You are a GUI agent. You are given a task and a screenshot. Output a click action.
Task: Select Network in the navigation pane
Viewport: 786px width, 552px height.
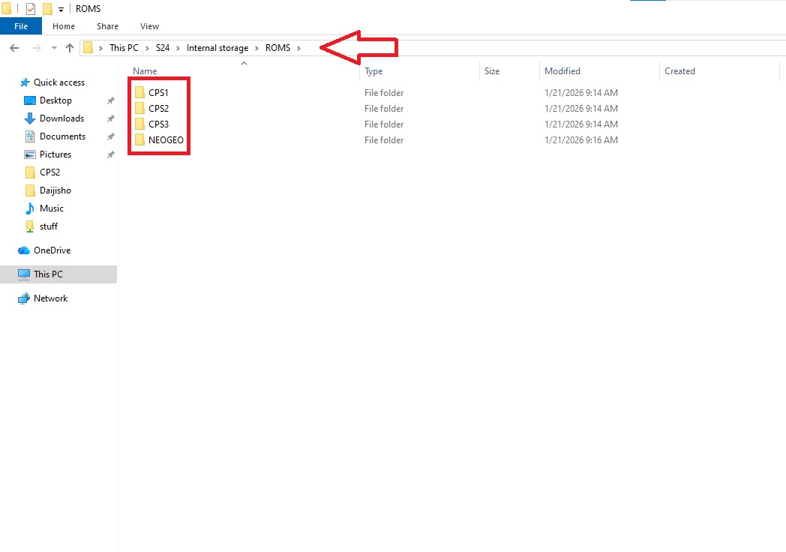(50, 298)
